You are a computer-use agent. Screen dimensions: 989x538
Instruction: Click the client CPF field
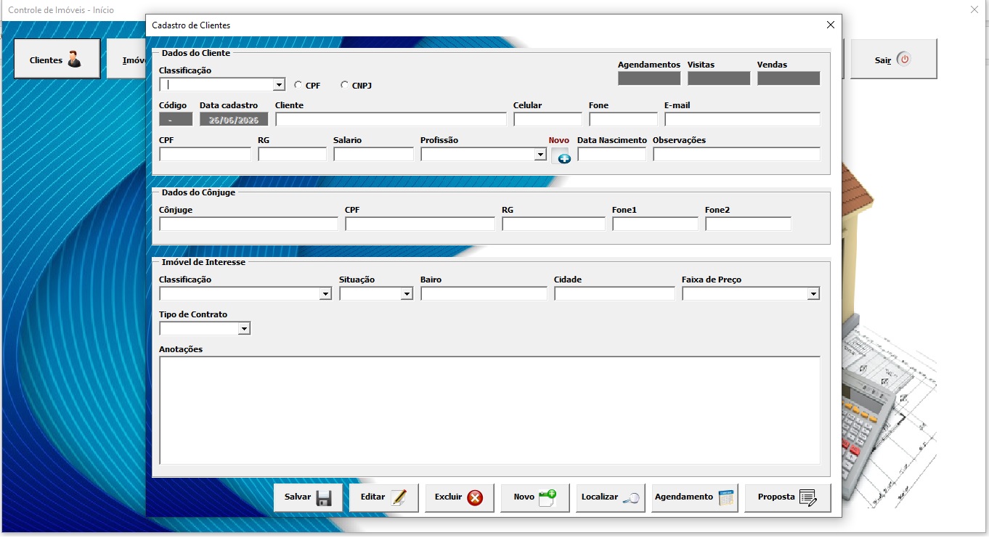pyautogui.click(x=205, y=154)
